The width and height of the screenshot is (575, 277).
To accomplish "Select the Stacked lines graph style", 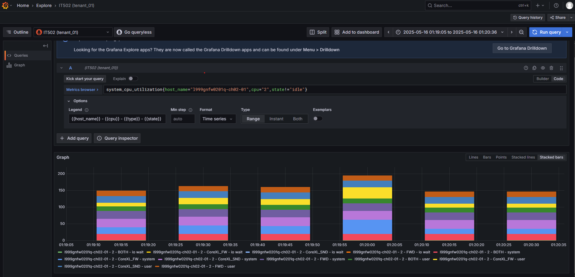I will pyautogui.click(x=523, y=157).
